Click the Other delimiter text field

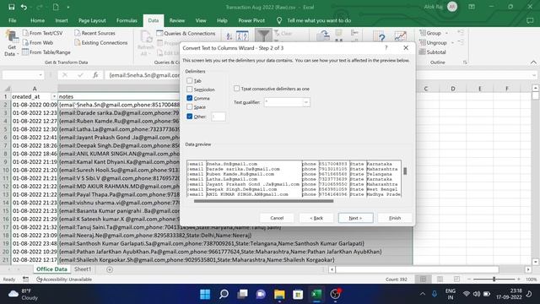(219, 117)
